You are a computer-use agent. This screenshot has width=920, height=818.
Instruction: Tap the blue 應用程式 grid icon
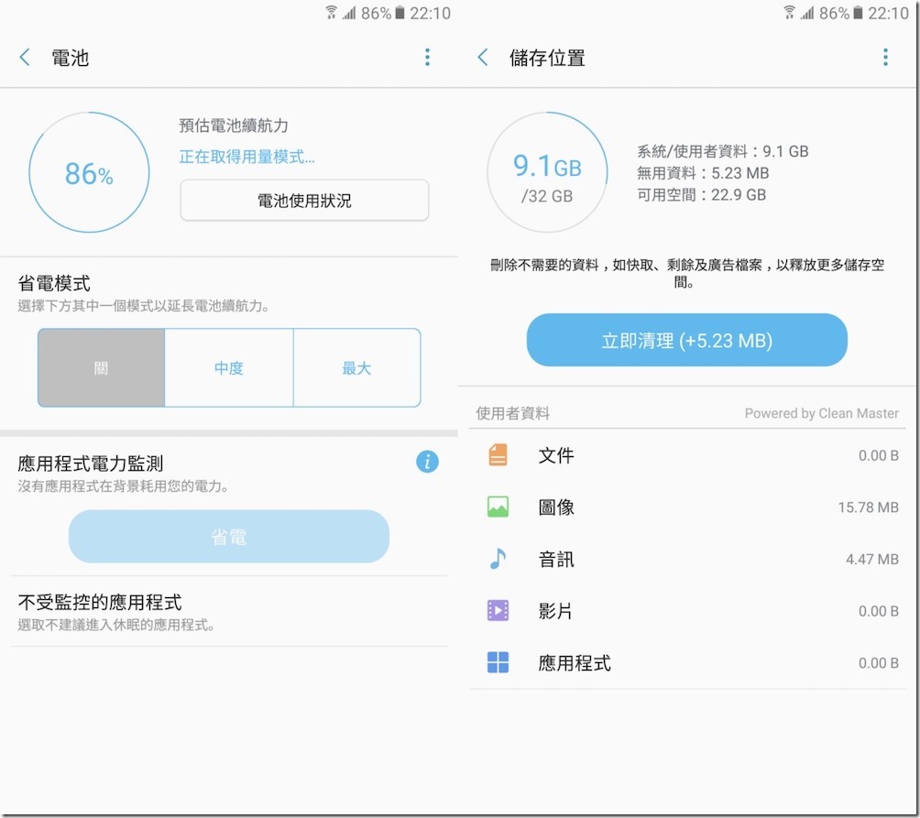(x=498, y=663)
